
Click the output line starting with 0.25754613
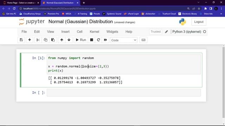click(x=86, y=82)
